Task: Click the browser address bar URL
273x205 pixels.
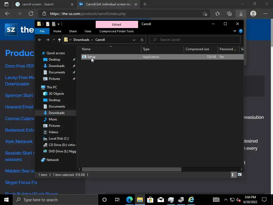Action: [x=88, y=14]
